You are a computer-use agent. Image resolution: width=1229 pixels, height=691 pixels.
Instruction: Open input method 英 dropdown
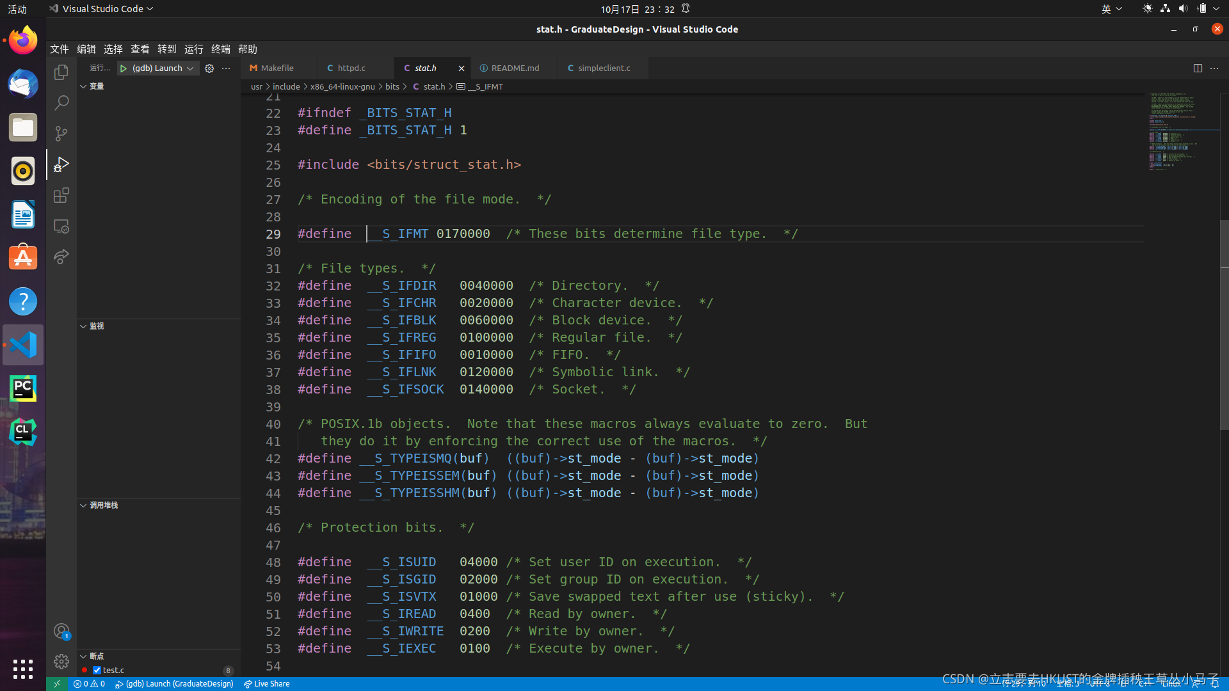pyautogui.click(x=1111, y=9)
